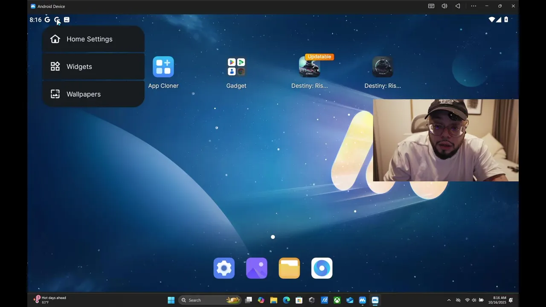Open the emulator three-dots more menu

pos(473,6)
